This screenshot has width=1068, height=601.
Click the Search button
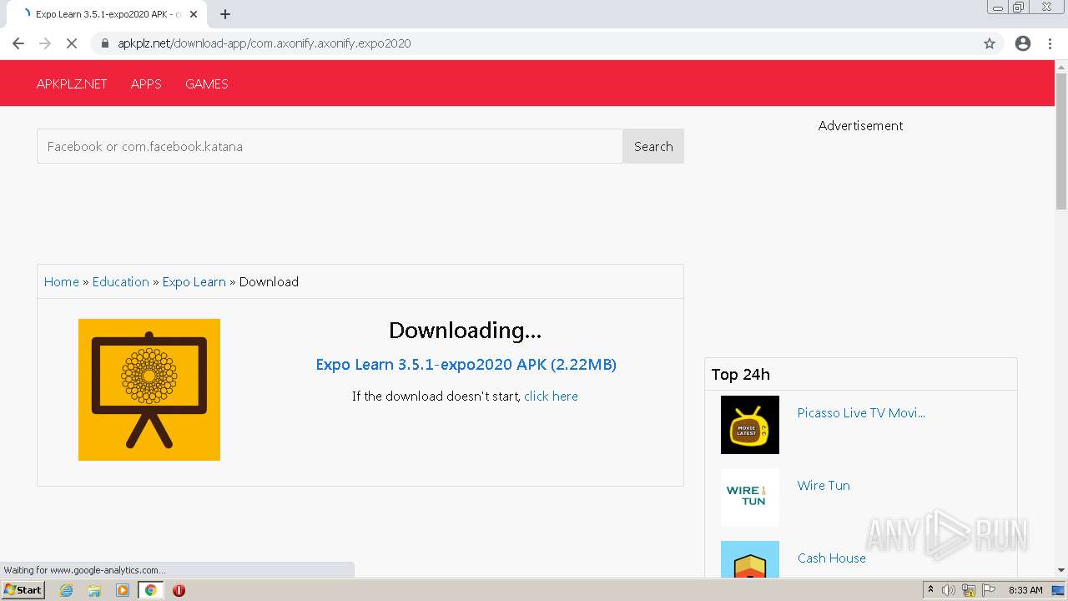click(x=653, y=146)
